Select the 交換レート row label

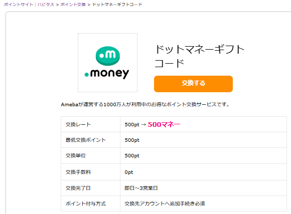pyautogui.click(x=78, y=124)
